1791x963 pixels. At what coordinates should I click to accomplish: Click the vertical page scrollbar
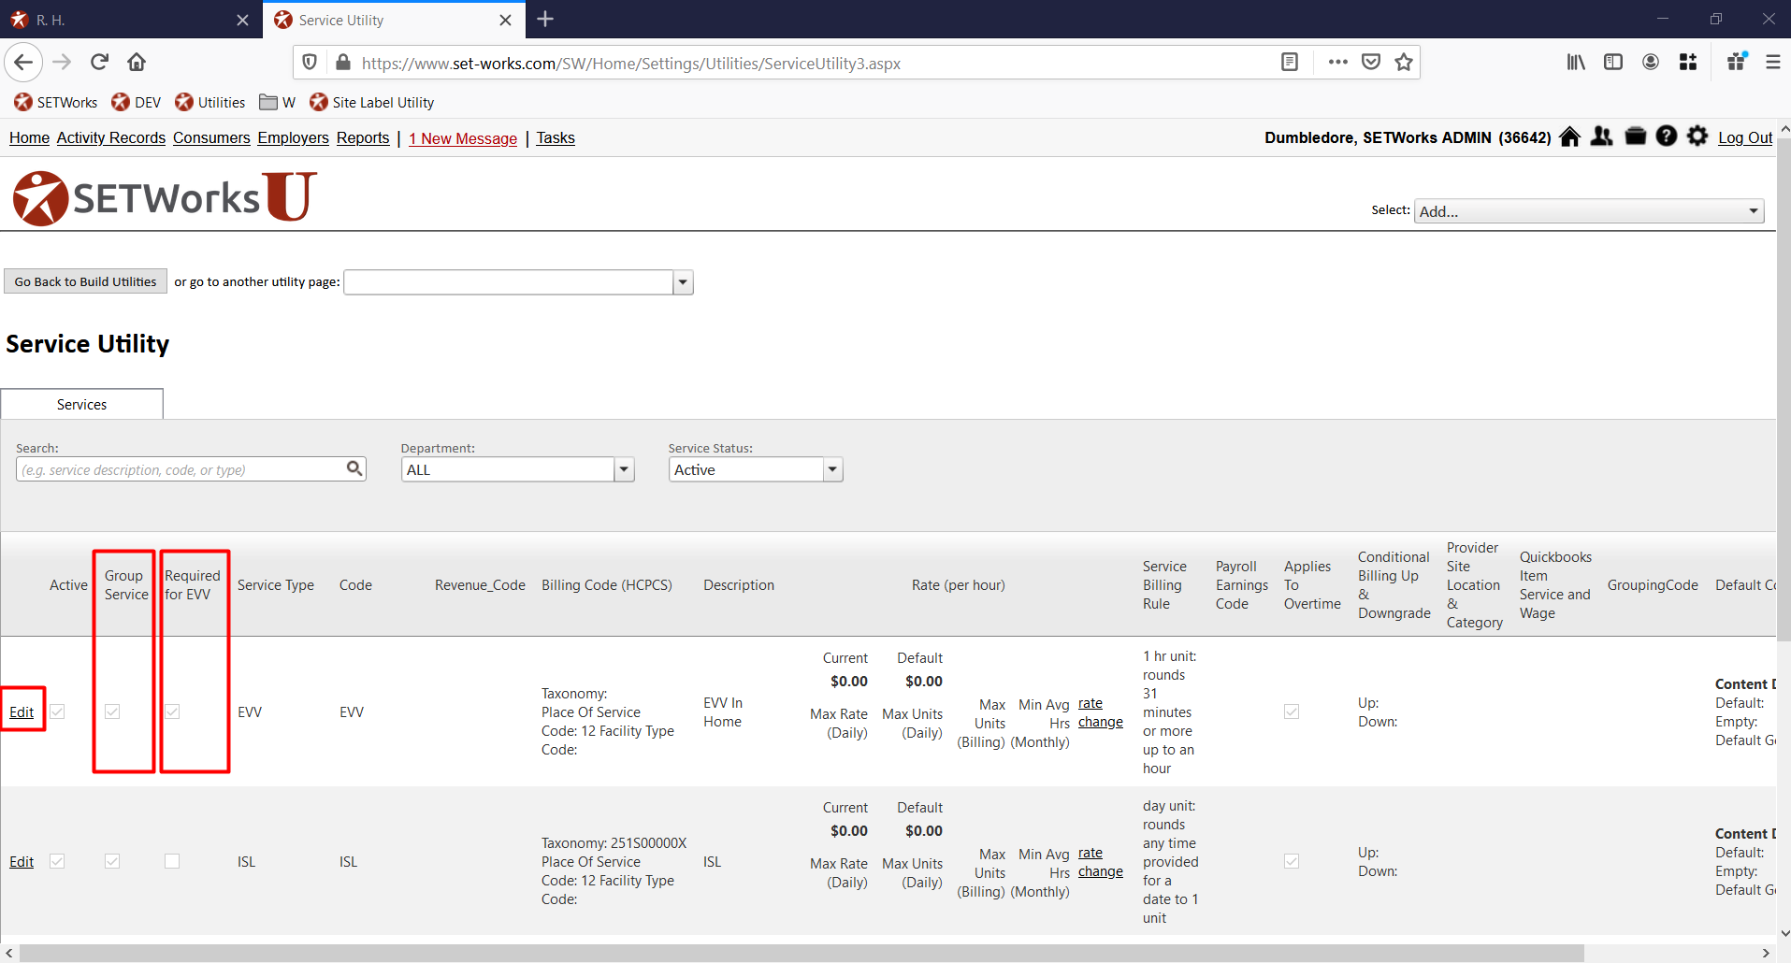[1784, 389]
